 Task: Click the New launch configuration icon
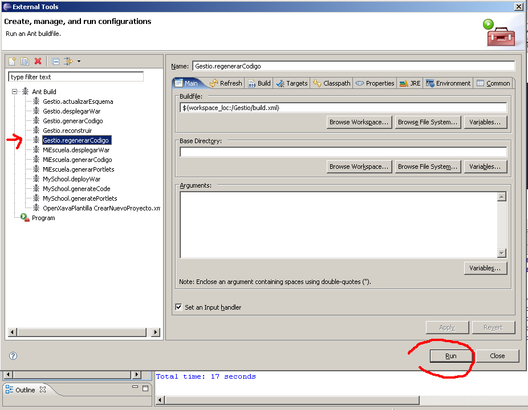12,61
